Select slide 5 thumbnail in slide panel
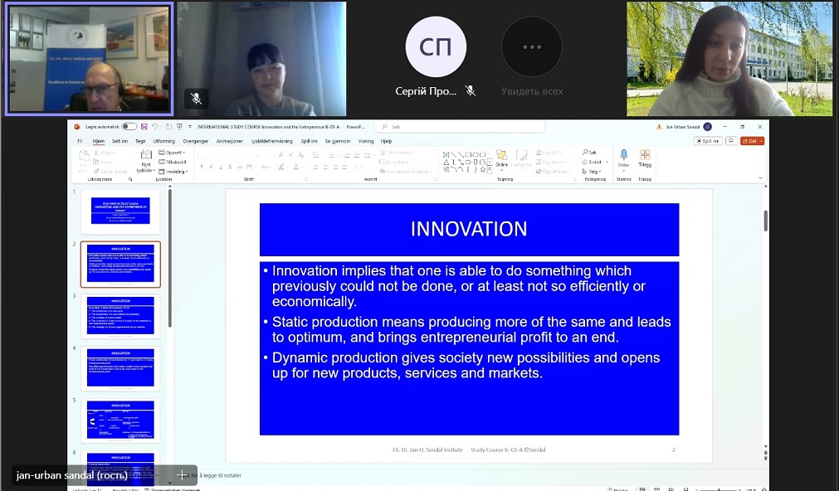The width and height of the screenshot is (839, 491). [x=120, y=421]
